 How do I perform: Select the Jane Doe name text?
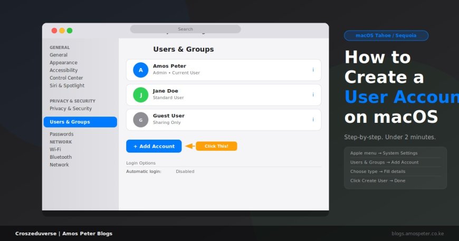click(x=165, y=91)
